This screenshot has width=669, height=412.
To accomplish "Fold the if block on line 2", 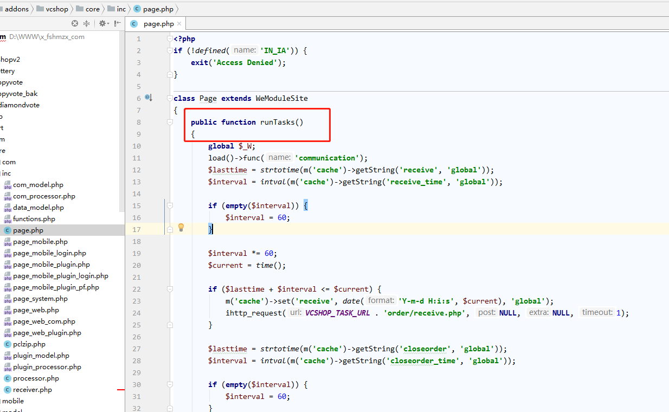I will 170,50.
